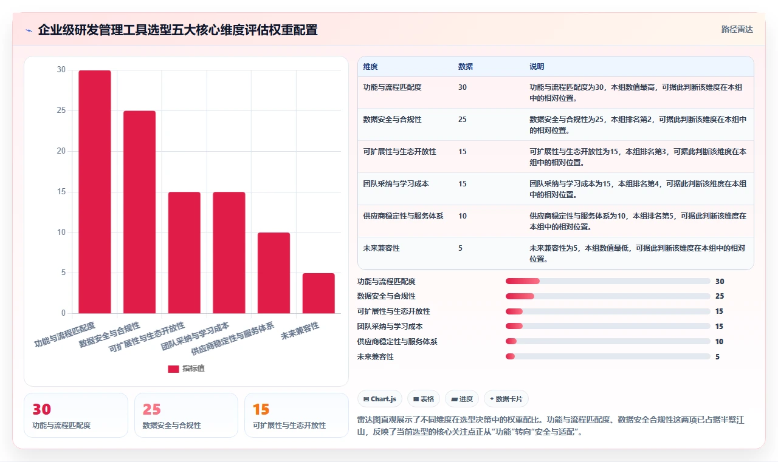Click table value 10 in 供应商 row
The image size is (778, 462).
pyautogui.click(x=463, y=216)
